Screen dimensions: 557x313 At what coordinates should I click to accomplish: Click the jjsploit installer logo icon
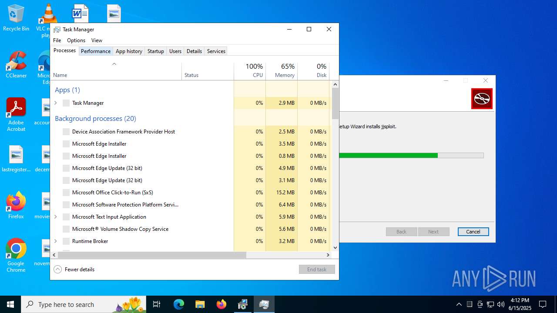tap(482, 99)
